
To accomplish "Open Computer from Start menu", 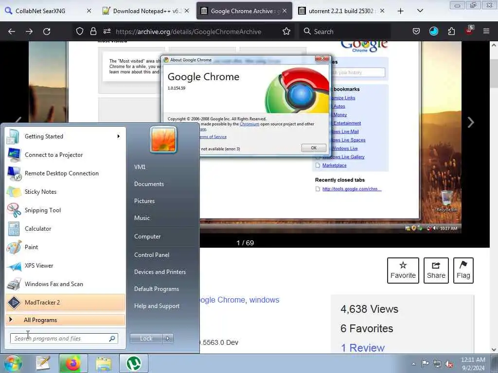I will pyautogui.click(x=147, y=237).
